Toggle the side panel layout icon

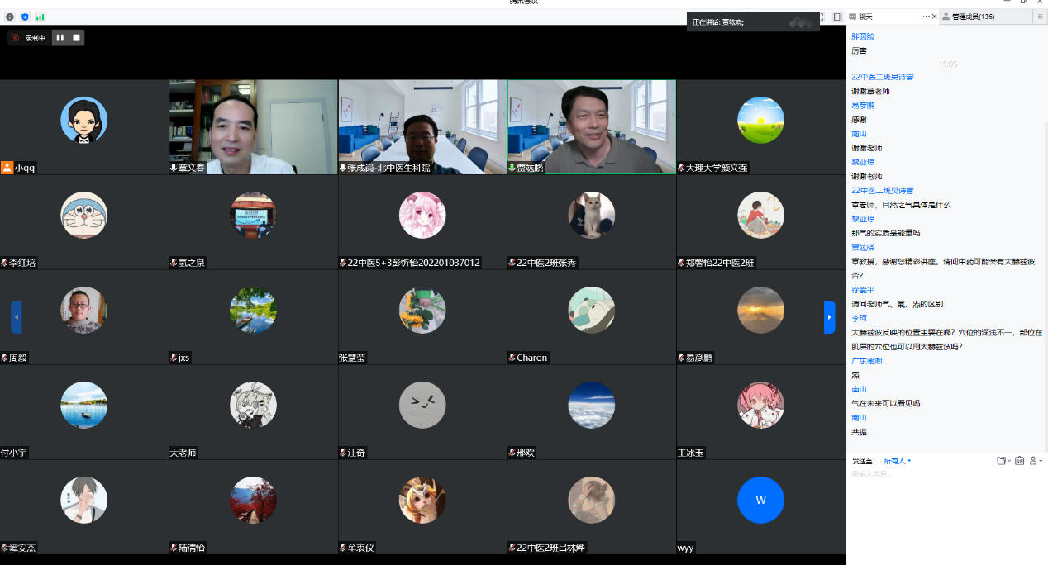[x=837, y=17]
